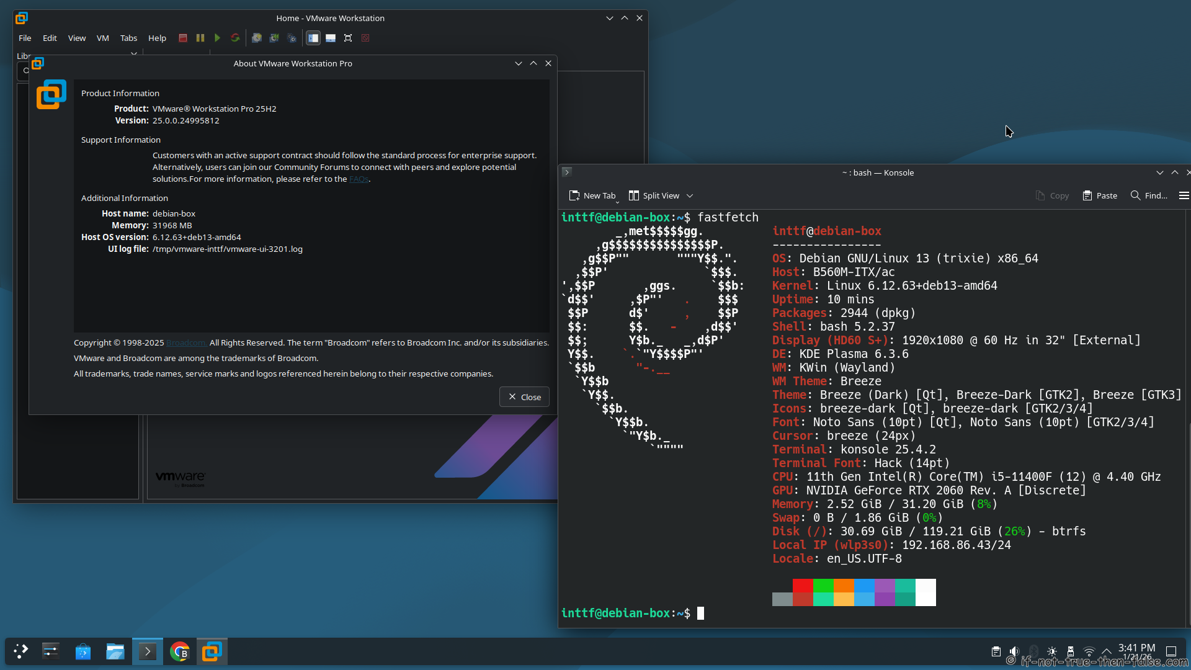Click the VMware Workstation taskbar entry

212,651
